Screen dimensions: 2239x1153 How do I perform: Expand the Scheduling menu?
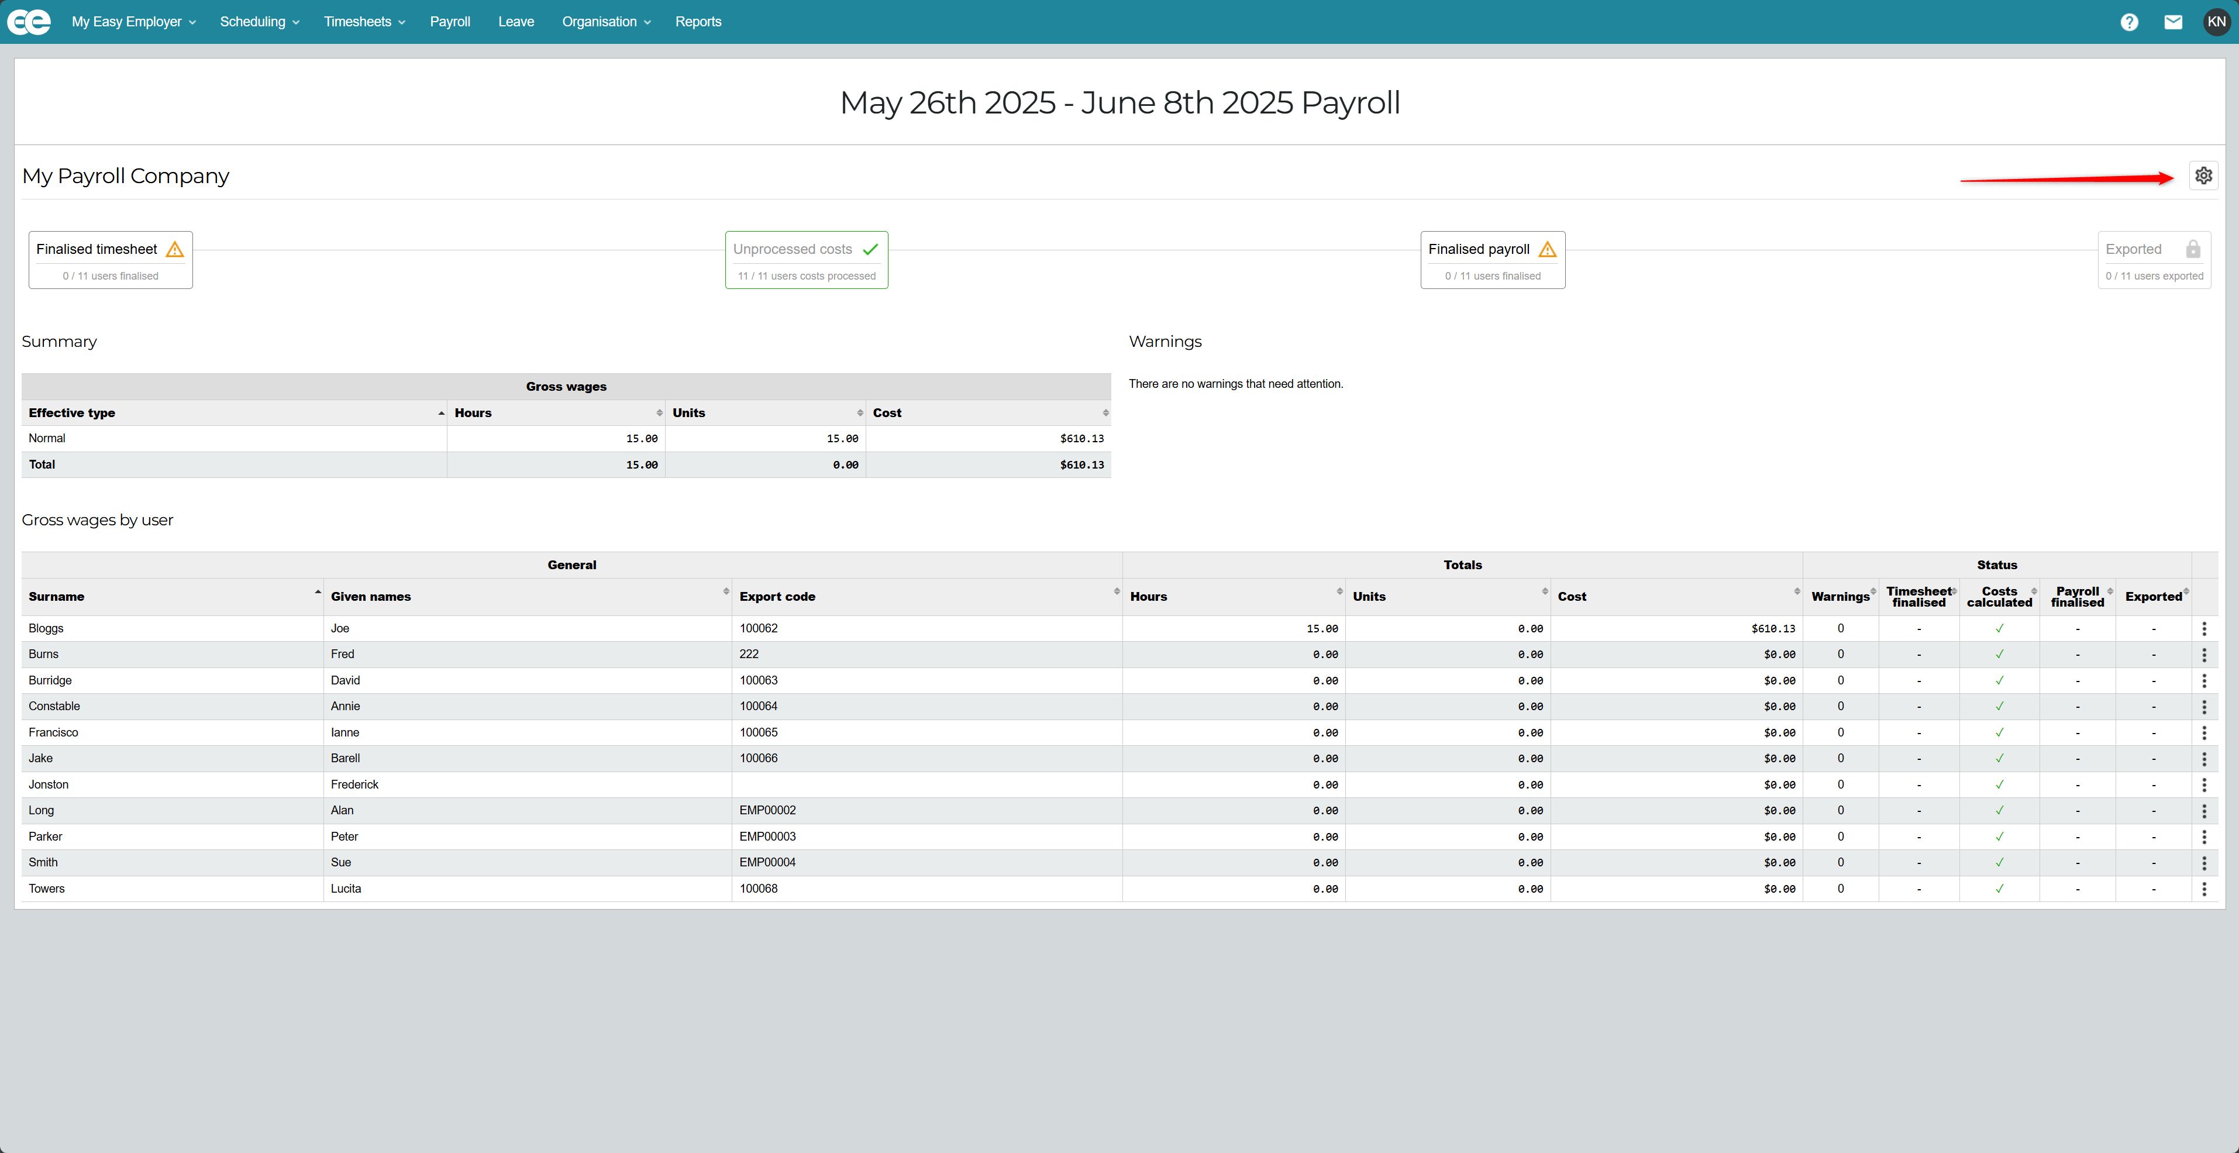259,22
